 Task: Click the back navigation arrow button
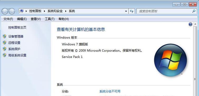point(5,11)
